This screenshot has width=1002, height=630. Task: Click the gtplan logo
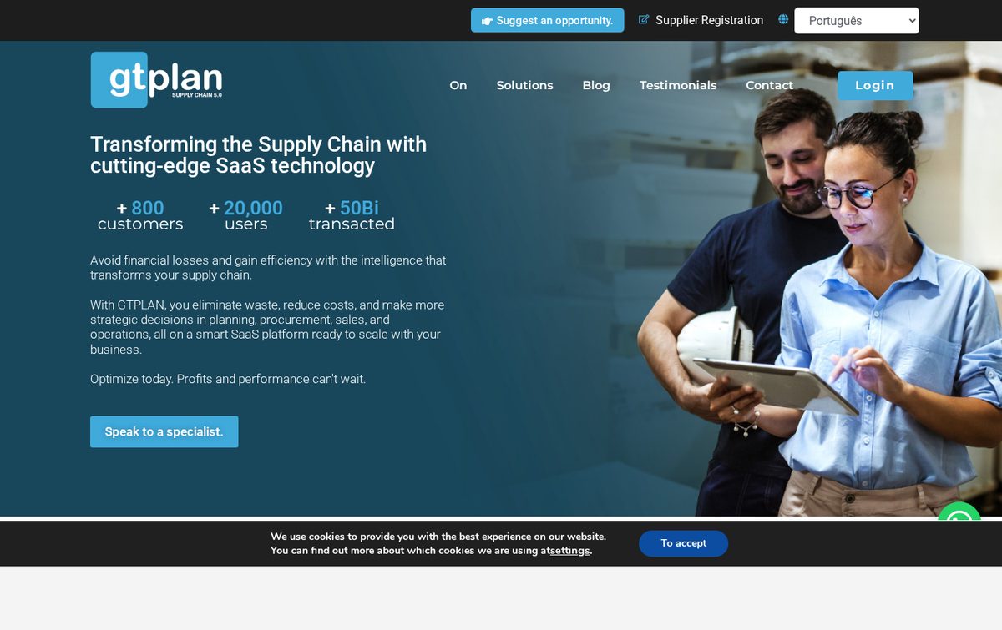point(156,80)
